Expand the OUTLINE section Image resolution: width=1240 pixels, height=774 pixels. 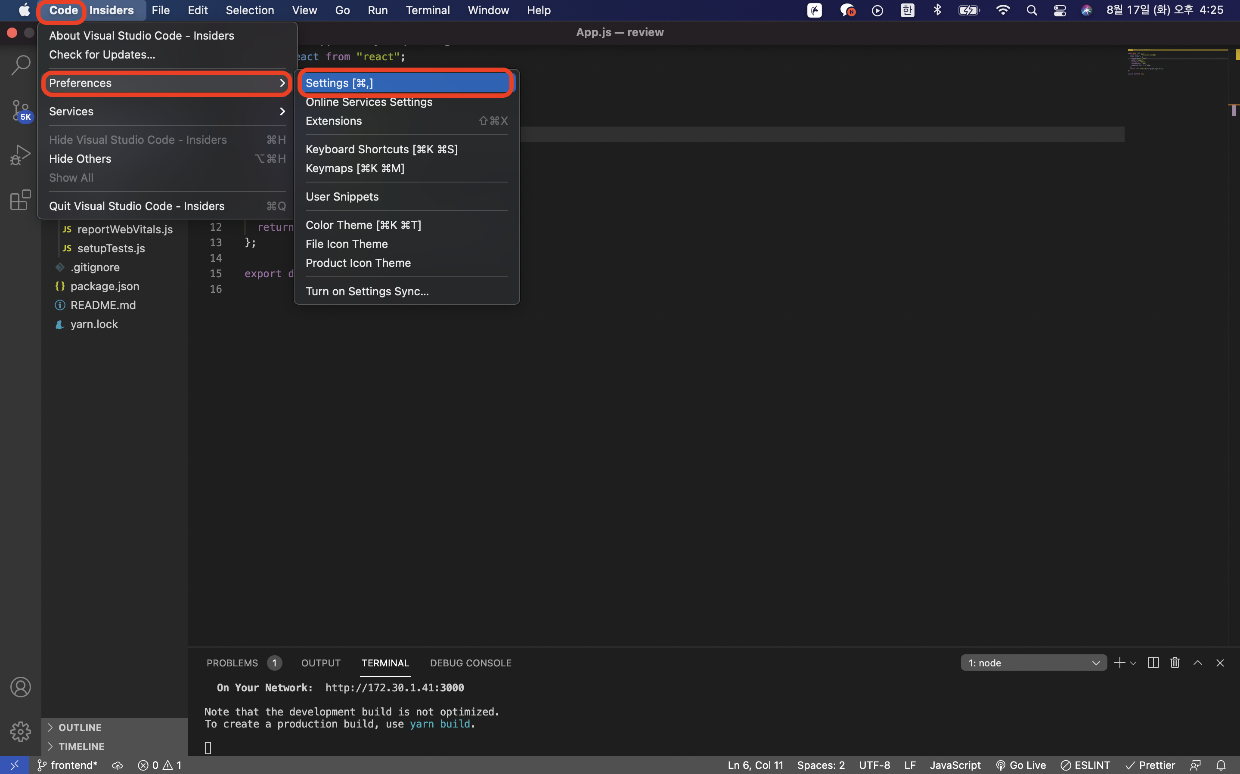(80, 728)
